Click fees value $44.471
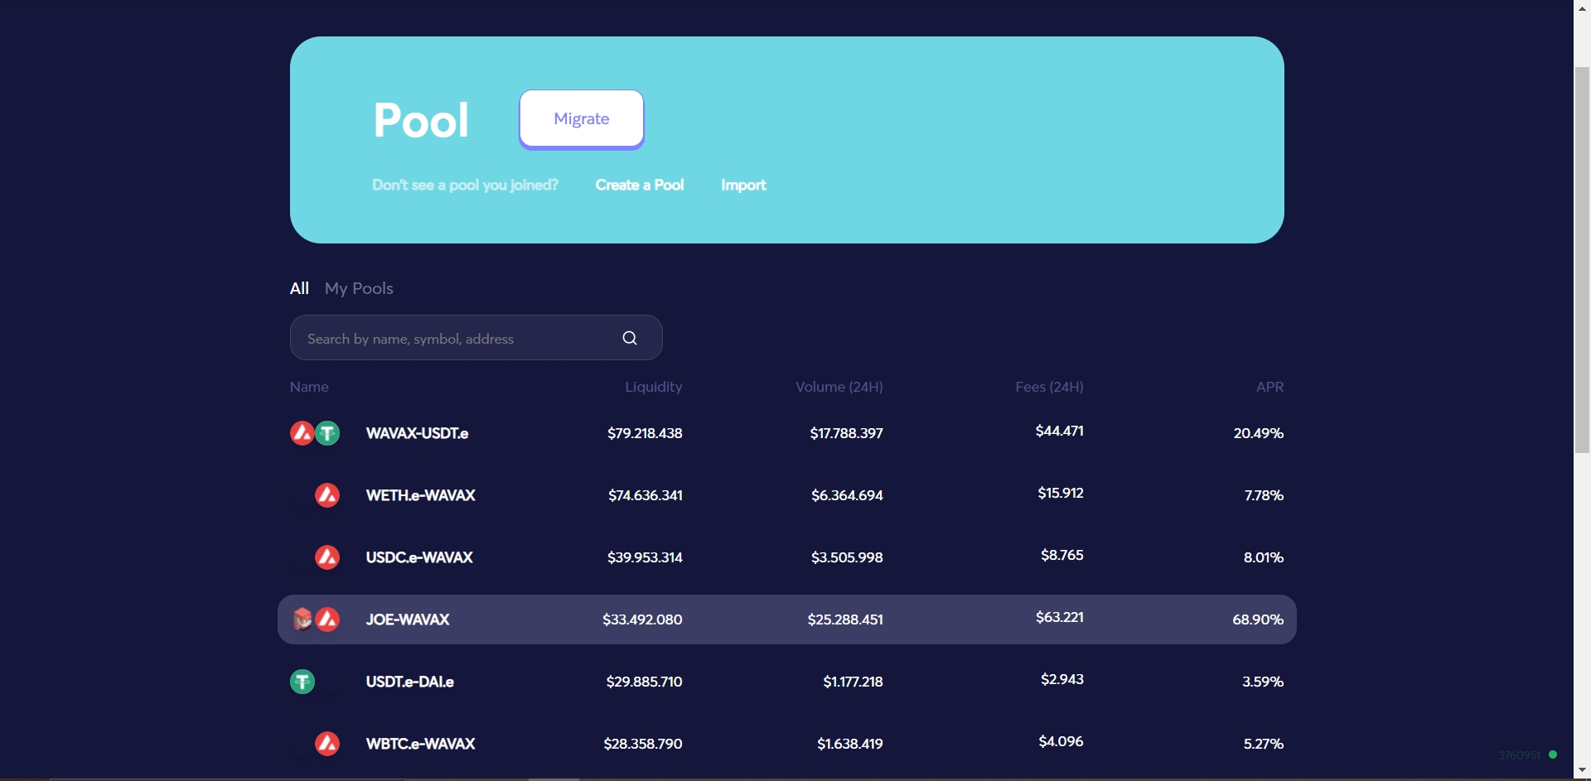1591x781 pixels. coord(1060,431)
